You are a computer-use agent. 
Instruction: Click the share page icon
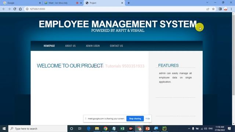point(208,9)
